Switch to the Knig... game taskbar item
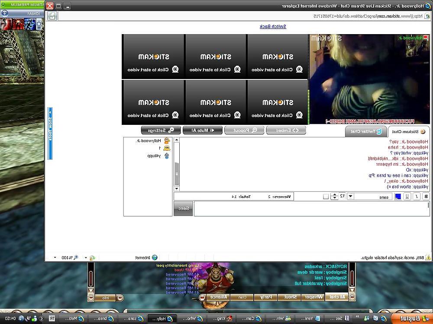The width and height of the screenshot is (433, 324). click(220, 318)
